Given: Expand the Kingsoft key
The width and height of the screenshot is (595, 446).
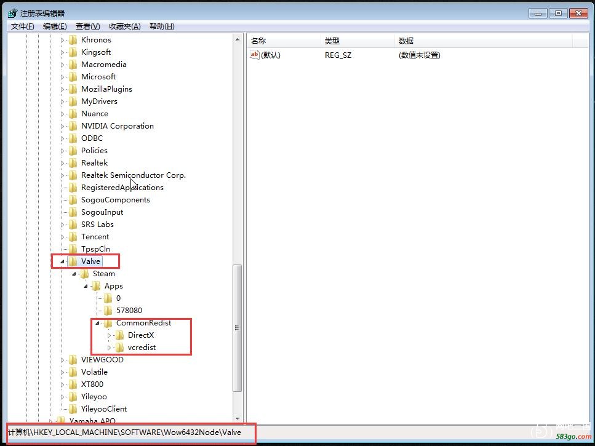Looking at the screenshot, I should 62,52.
